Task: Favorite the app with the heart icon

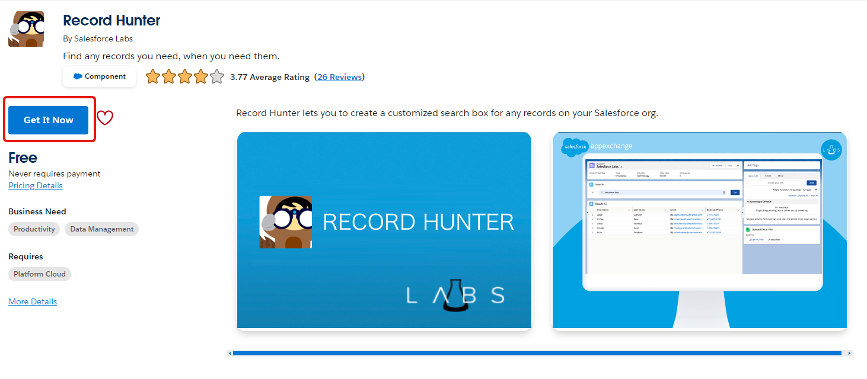Action: (105, 118)
